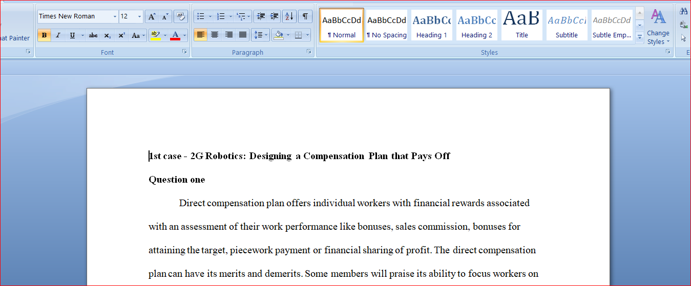Apply paragraph shading fill
This screenshot has width=691, height=286.
[278, 35]
